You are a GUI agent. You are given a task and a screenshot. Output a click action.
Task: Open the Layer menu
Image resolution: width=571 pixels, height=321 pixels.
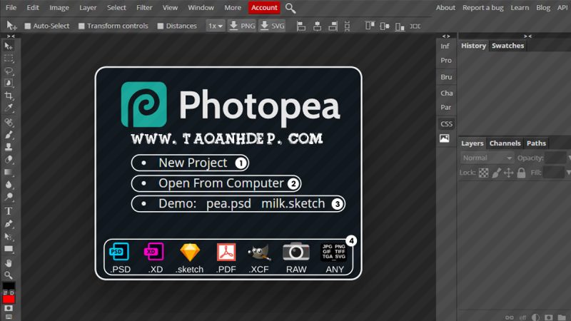click(x=88, y=8)
